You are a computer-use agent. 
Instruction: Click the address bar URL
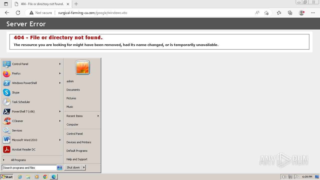pyautogui.click(x=93, y=13)
